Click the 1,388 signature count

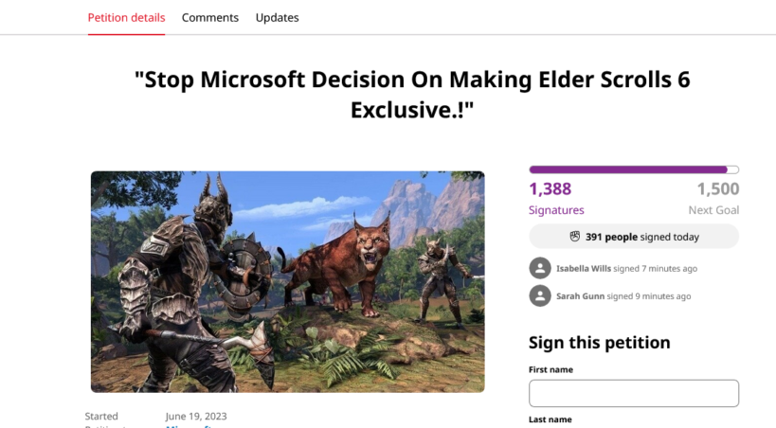tap(550, 189)
